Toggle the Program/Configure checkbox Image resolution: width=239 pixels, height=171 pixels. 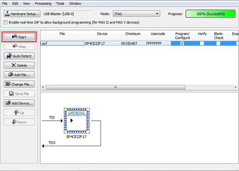click(182, 44)
